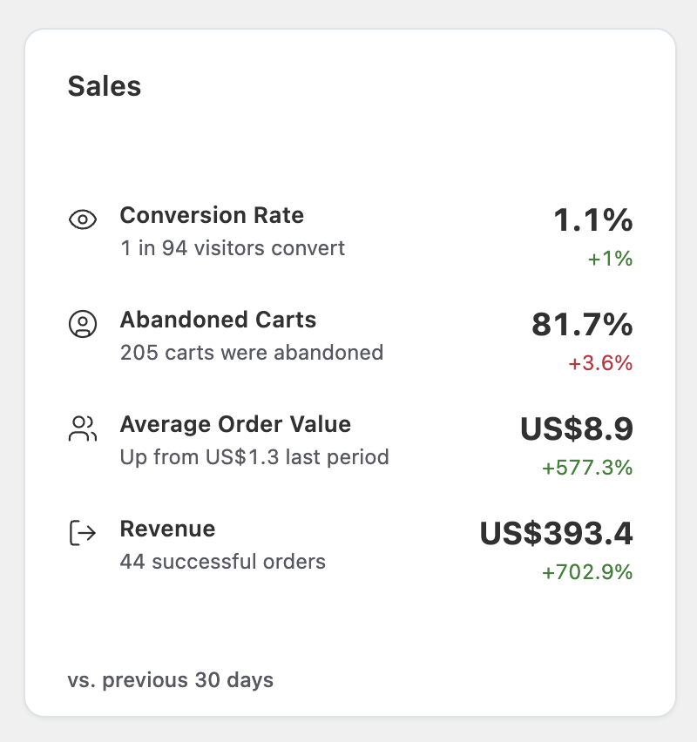Expand the Revenue metric row
Viewport: 697px width, 742px height.
(167, 529)
